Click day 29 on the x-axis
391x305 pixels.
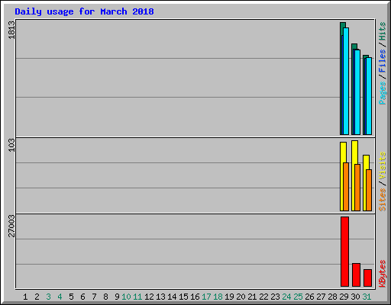click(344, 297)
